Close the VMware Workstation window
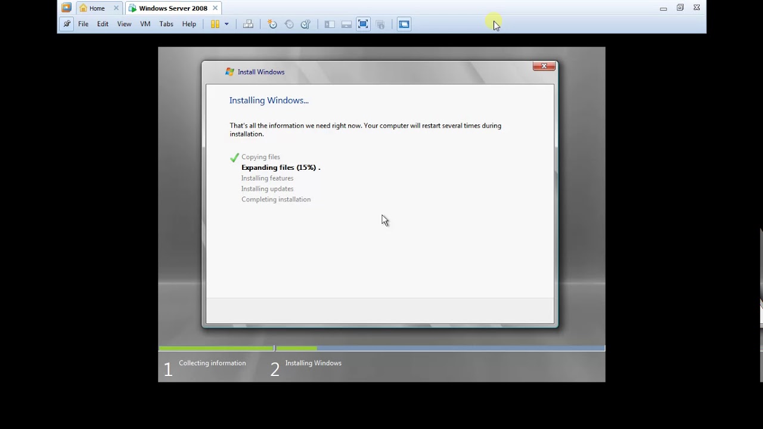 click(697, 8)
